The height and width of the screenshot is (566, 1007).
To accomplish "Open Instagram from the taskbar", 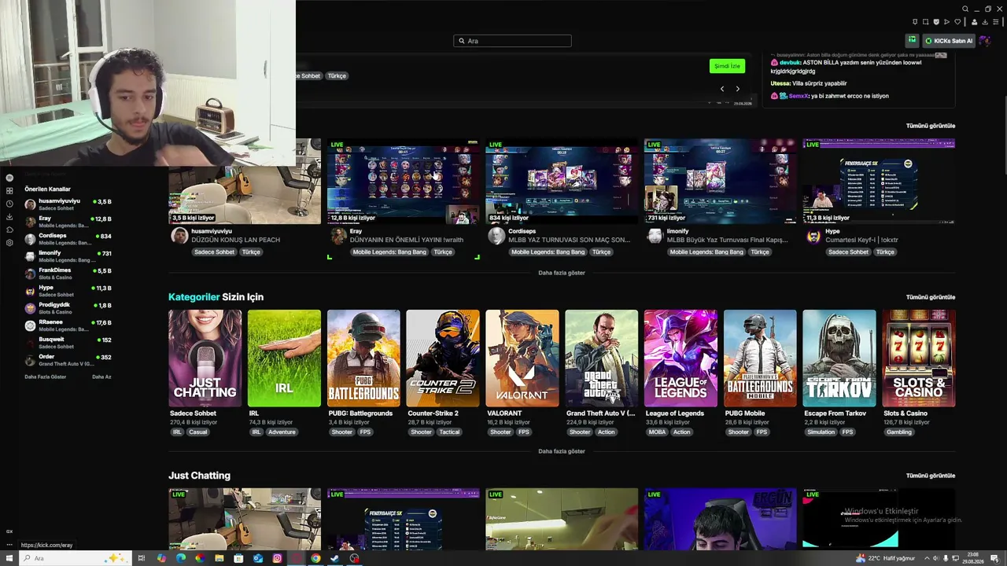I will point(277,558).
